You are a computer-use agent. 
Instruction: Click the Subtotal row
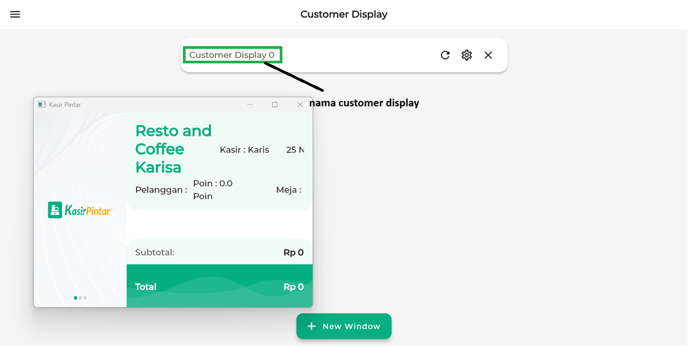[x=219, y=252]
